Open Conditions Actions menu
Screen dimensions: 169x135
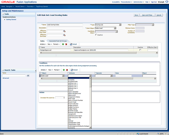pos(44,70)
